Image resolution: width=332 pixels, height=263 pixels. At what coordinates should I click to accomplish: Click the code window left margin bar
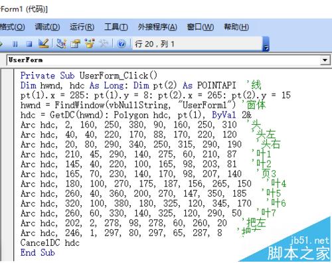(7, 165)
